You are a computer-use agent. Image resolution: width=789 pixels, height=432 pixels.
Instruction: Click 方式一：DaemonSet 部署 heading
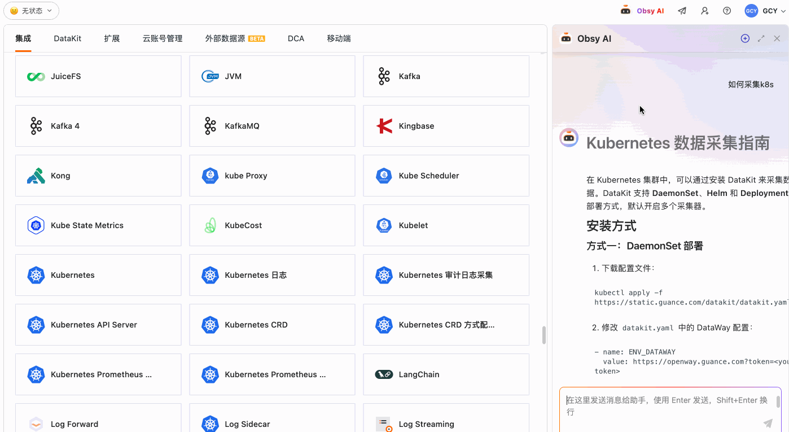point(645,246)
